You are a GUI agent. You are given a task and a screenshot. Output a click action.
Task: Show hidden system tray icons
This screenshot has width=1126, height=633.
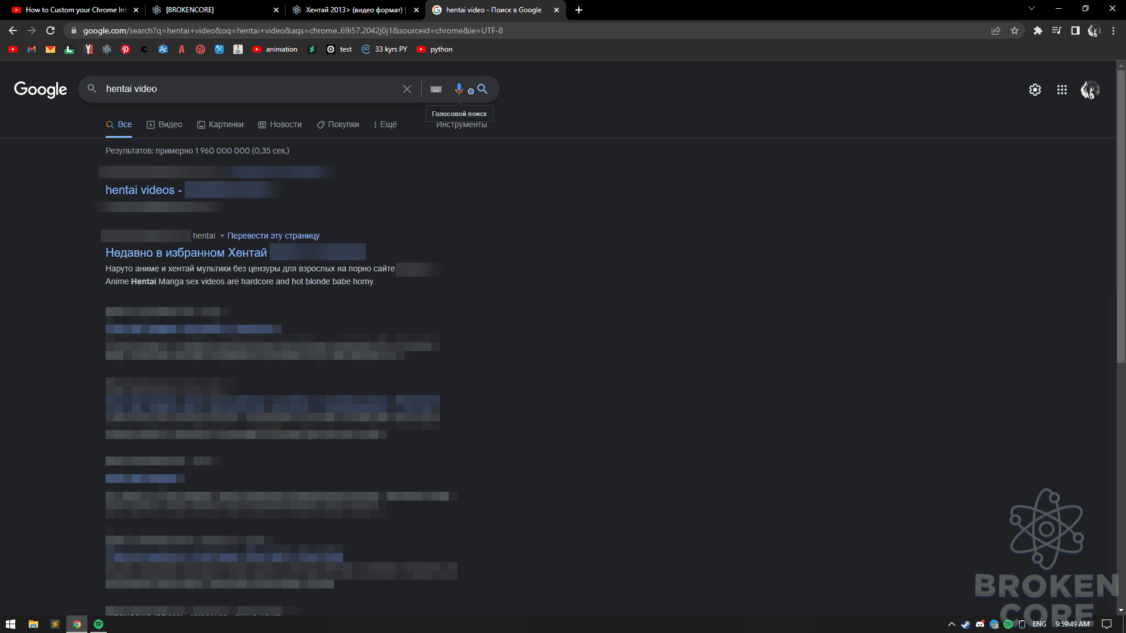pos(952,624)
